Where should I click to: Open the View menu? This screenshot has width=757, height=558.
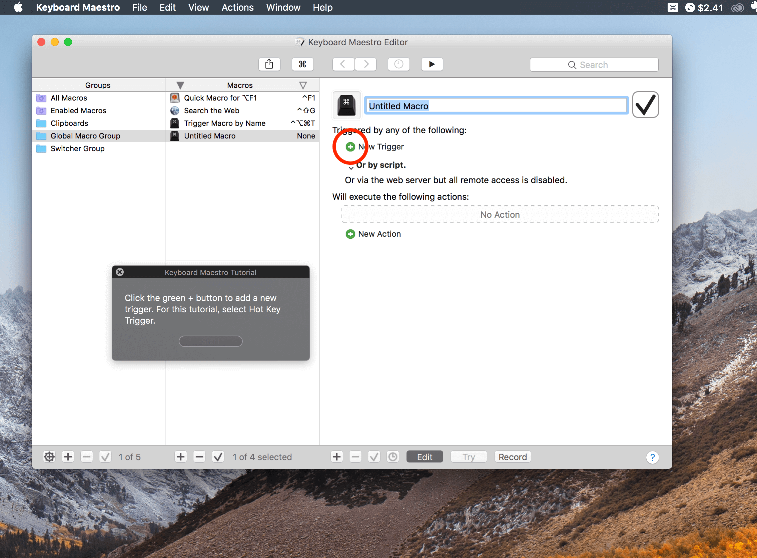coord(198,7)
